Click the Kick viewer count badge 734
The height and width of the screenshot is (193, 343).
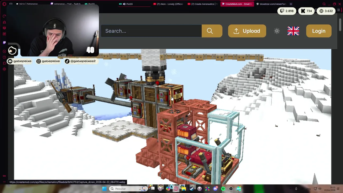point(306,11)
